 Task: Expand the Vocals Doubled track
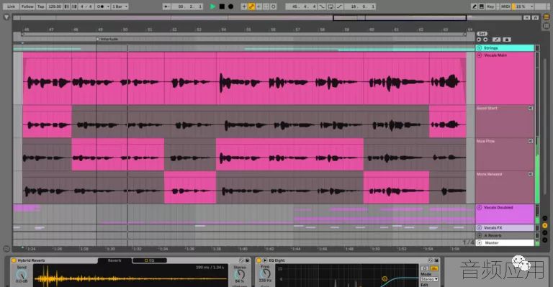[x=480, y=207]
